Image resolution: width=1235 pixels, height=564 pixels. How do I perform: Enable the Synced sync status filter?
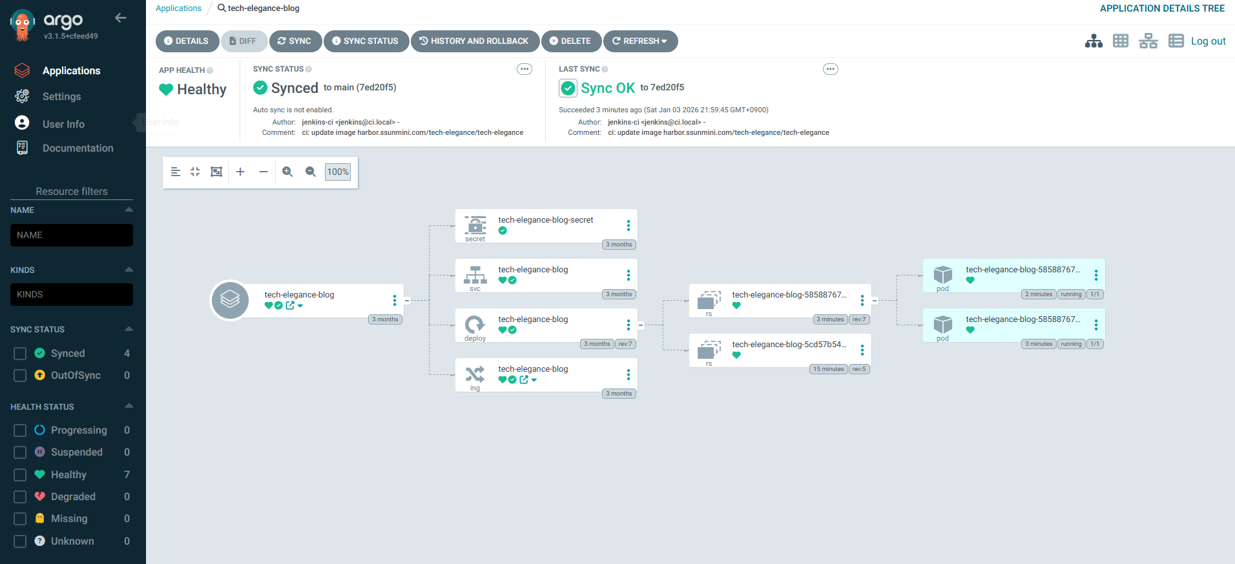click(x=20, y=354)
